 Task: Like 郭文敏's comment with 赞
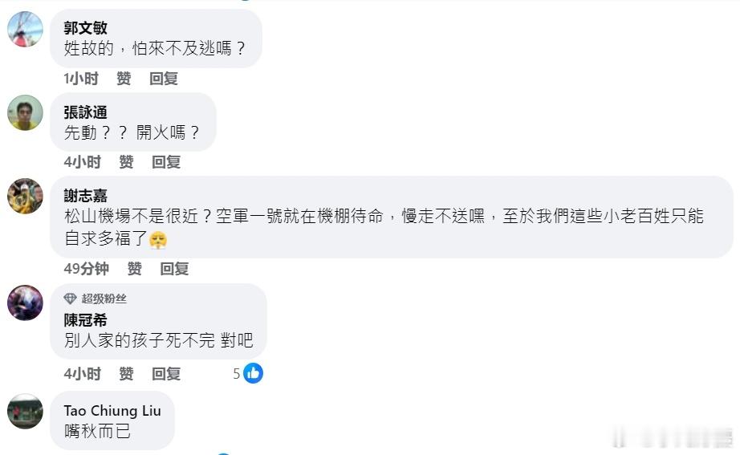click(124, 79)
